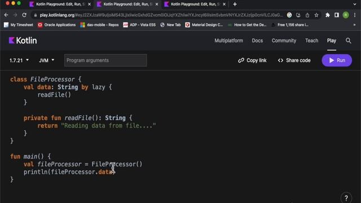Open How to Get the De... bookmark
361x203 pixels.
pyautogui.click(x=247, y=25)
